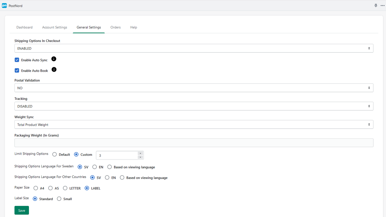Click the Tracking dropdown arrows icon
The image size is (386, 217).
(x=369, y=106)
